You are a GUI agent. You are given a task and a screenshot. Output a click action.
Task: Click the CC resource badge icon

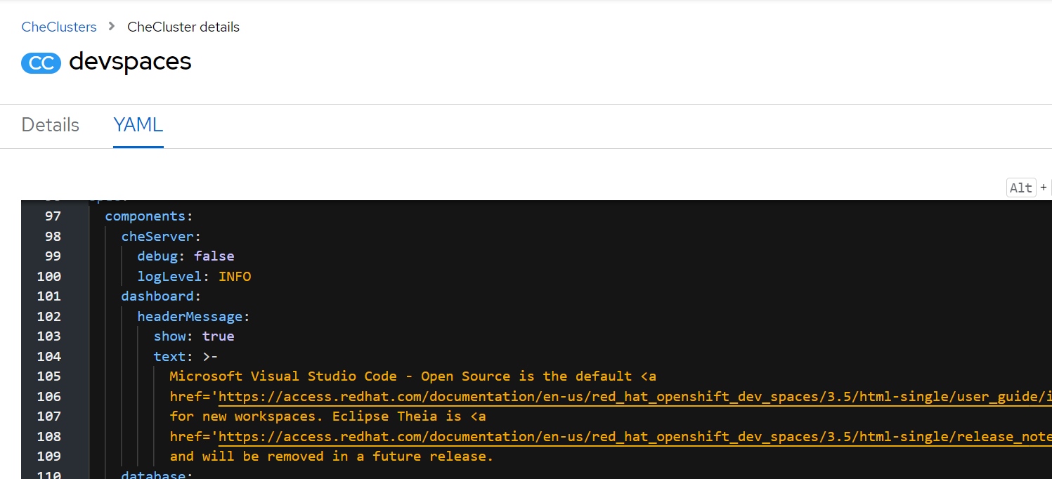click(41, 63)
